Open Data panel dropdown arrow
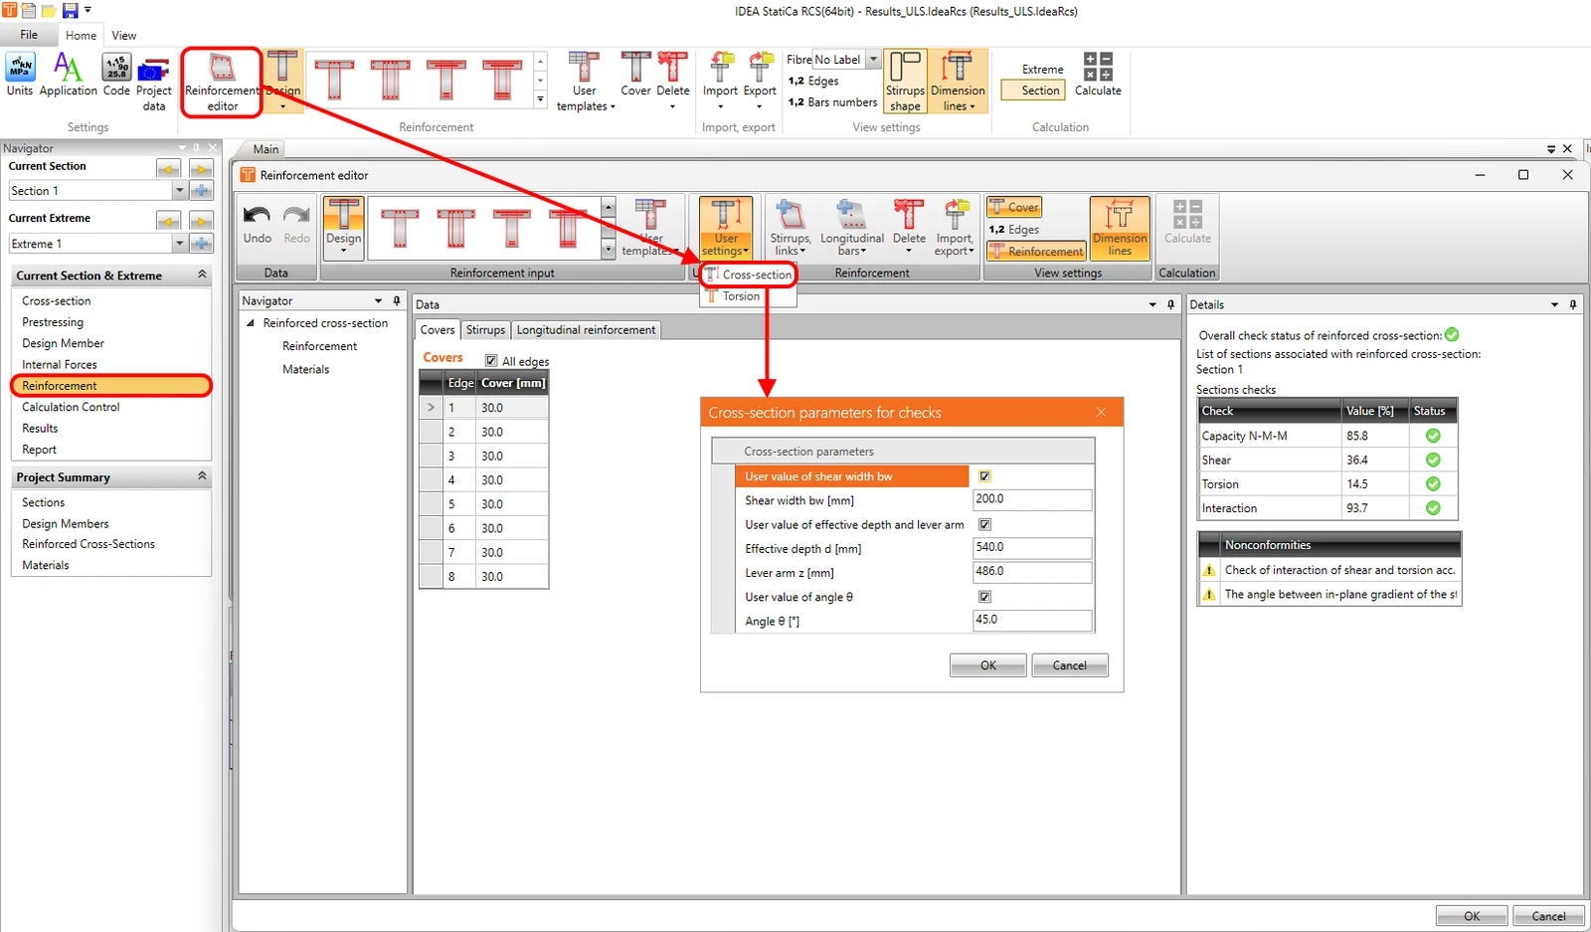This screenshot has height=932, width=1591. coord(1152,304)
